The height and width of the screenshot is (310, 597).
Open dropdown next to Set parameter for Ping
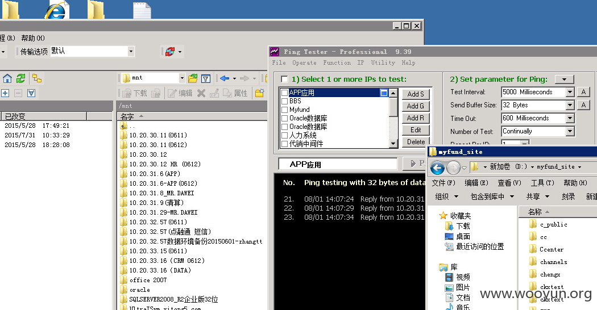(x=564, y=79)
